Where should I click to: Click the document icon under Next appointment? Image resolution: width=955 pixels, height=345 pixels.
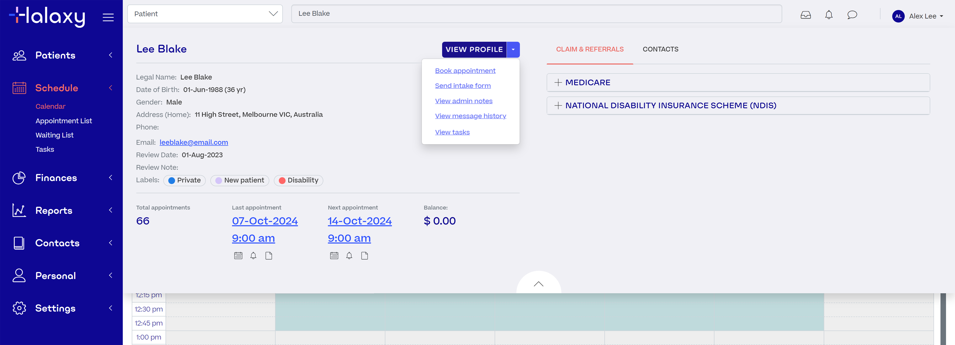[x=364, y=255]
